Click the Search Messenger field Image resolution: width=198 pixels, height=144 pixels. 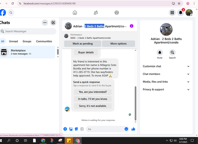click(28, 31)
